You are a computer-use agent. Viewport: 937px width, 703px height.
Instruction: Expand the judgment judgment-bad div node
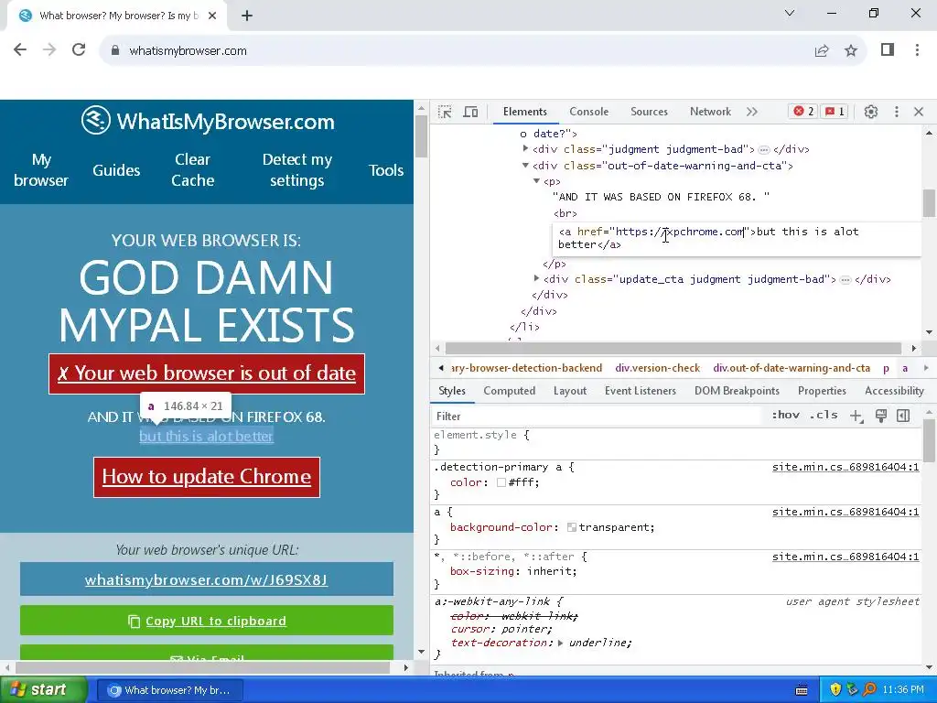pos(525,148)
